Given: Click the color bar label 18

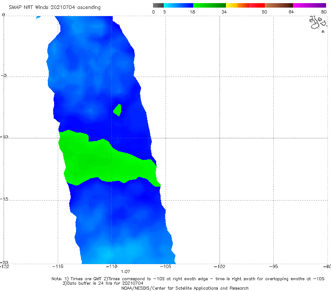Looking at the screenshot, I should point(192,12).
